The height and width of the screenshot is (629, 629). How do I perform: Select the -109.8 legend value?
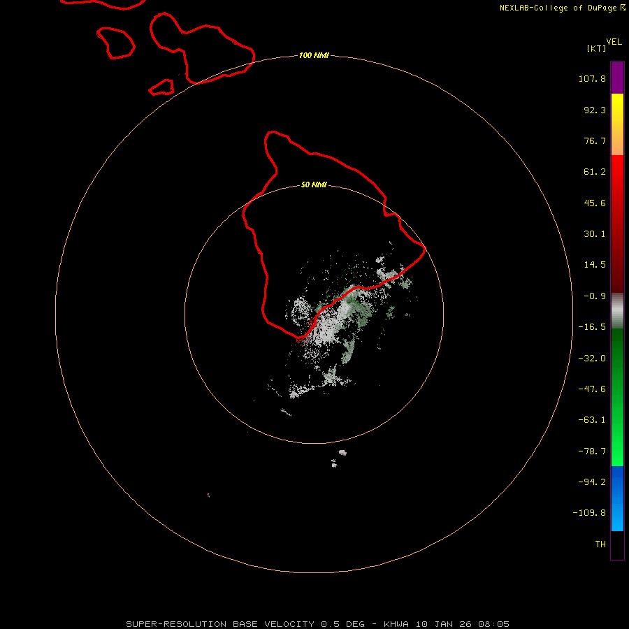pyautogui.click(x=589, y=513)
